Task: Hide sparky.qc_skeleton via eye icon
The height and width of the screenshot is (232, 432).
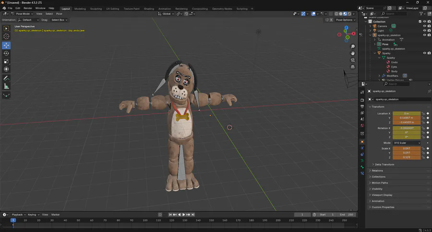Action: point(425,35)
